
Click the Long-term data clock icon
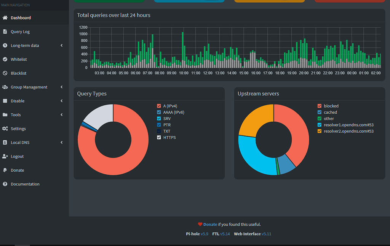[x=5, y=45]
